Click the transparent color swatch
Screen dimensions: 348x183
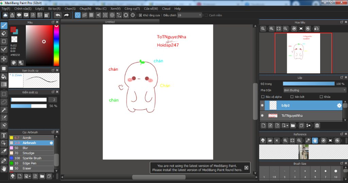(14, 39)
